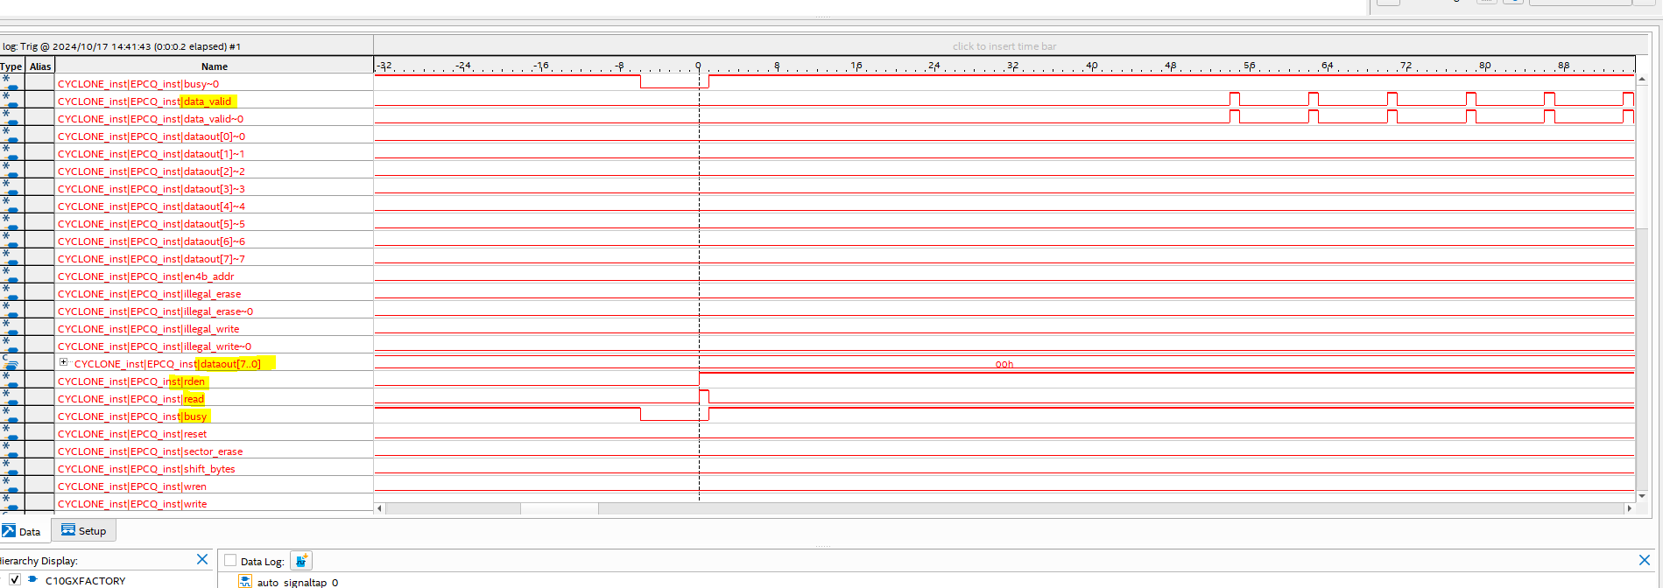Select auto_signaltap_0 in the data log list
The image size is (1663, 588).
[x=297, y=582]
